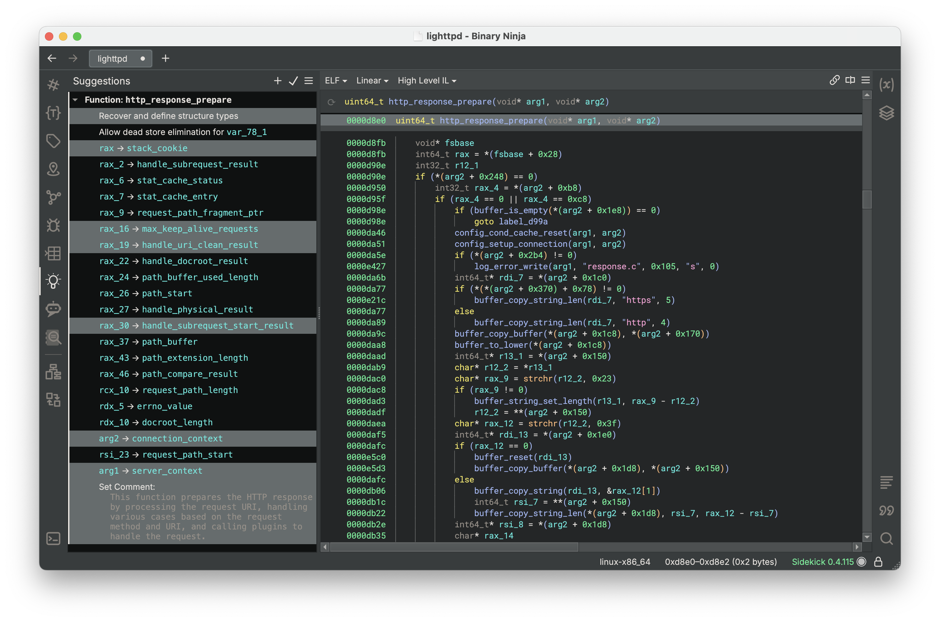The height and width of the screenshot is (622, 940).
Task: Open the Tags sidebar panel
Action: (53, 141)
